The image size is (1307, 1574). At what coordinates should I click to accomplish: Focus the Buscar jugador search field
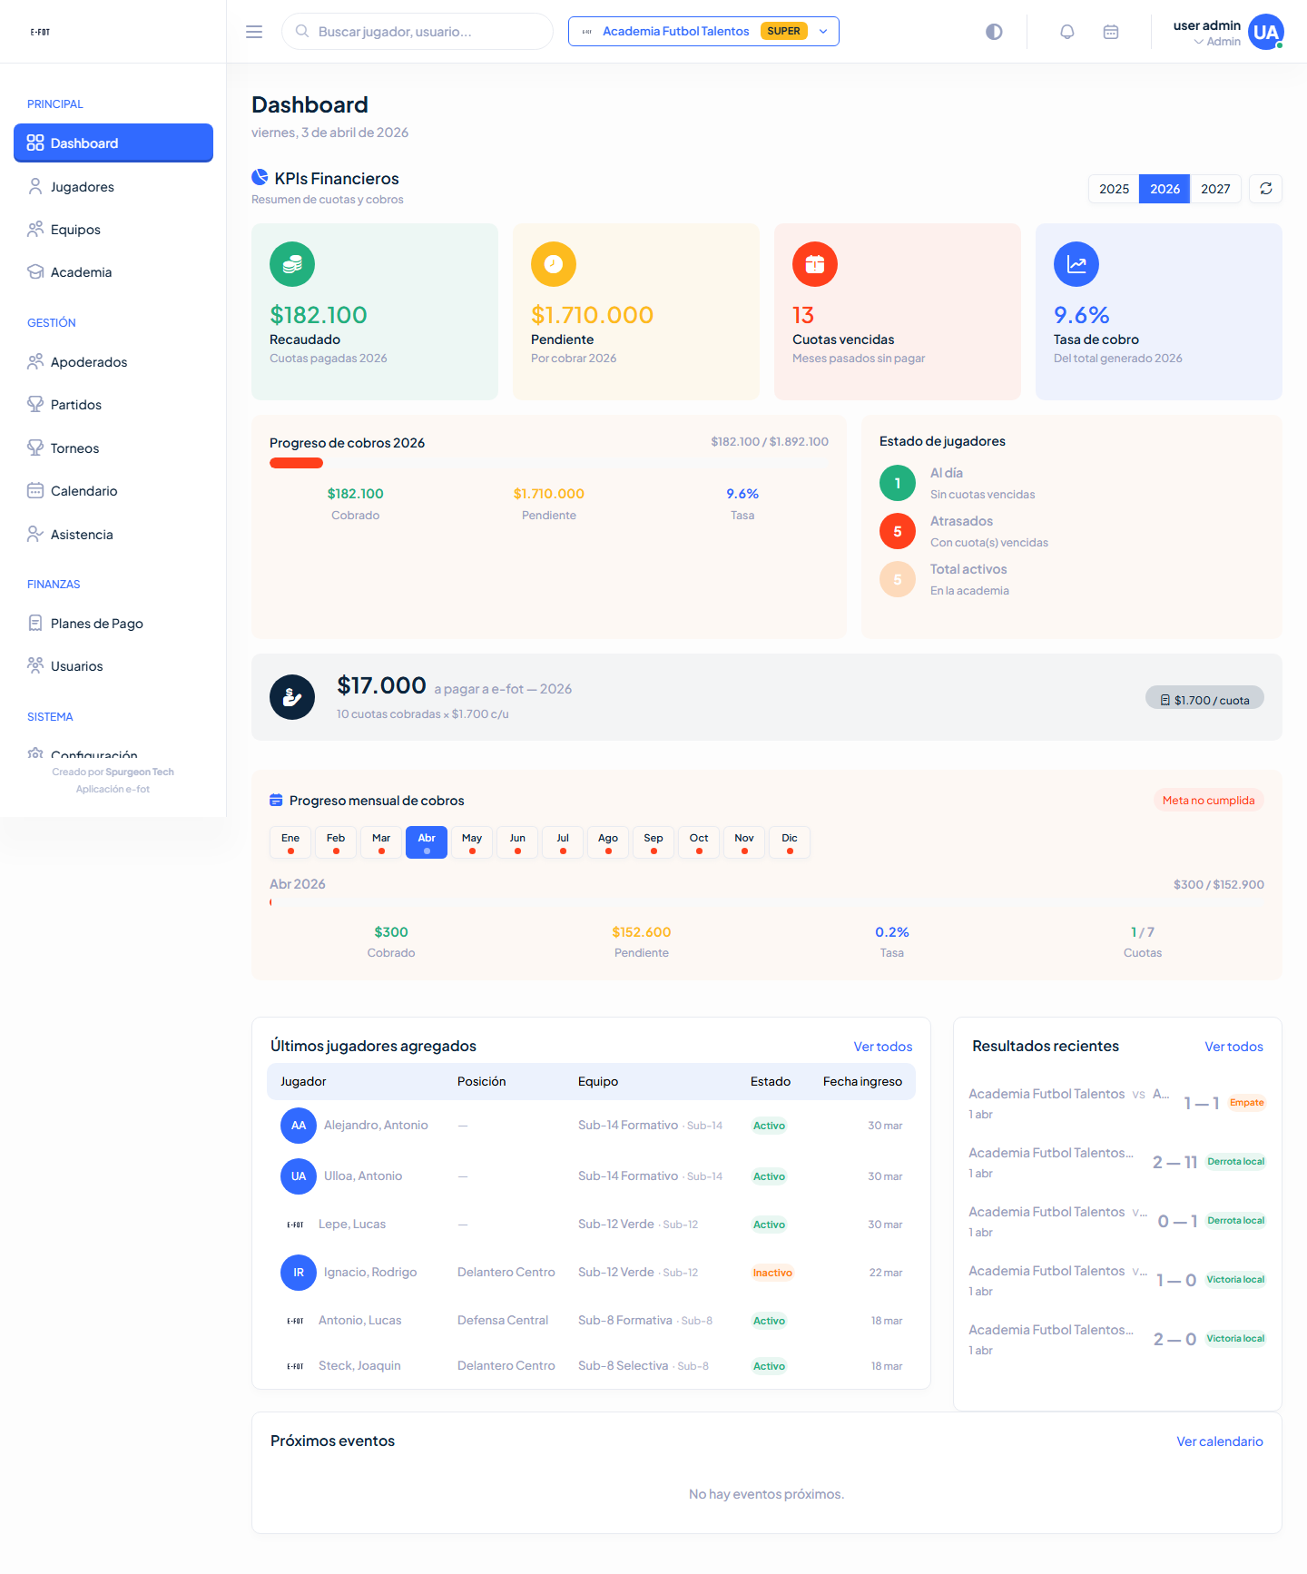(418, 32)
